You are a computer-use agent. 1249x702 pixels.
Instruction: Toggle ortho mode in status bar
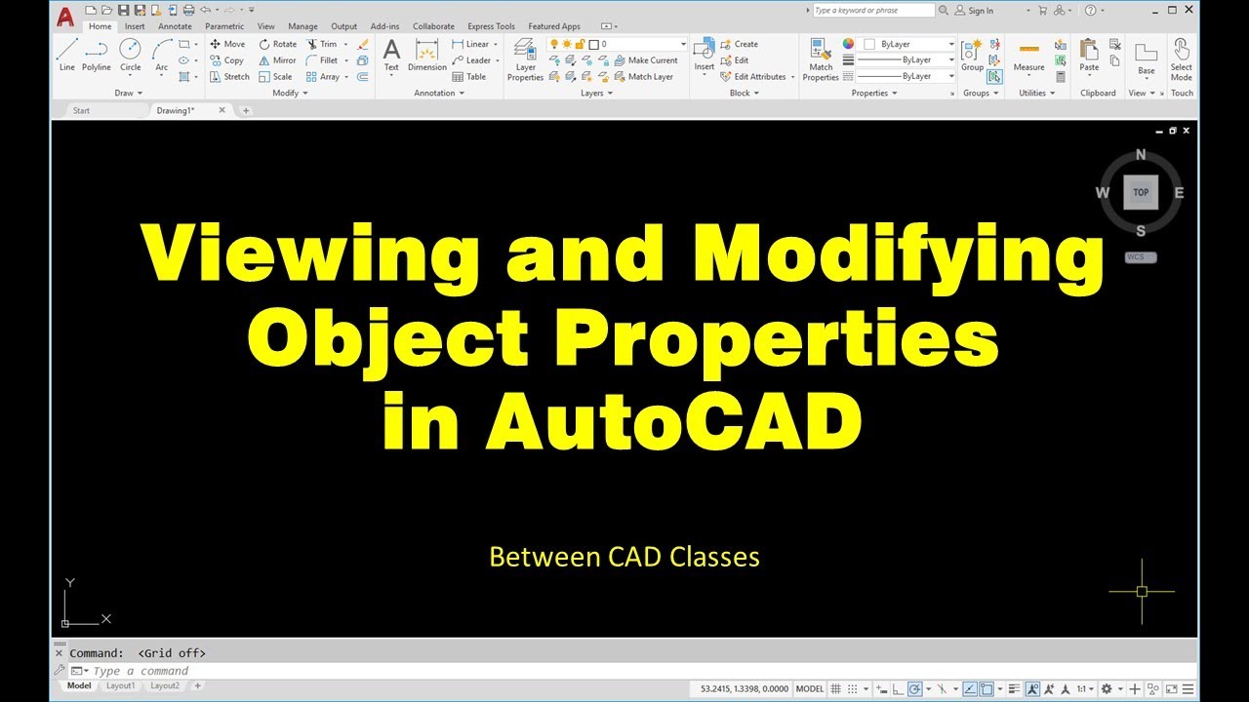point(897,688)
